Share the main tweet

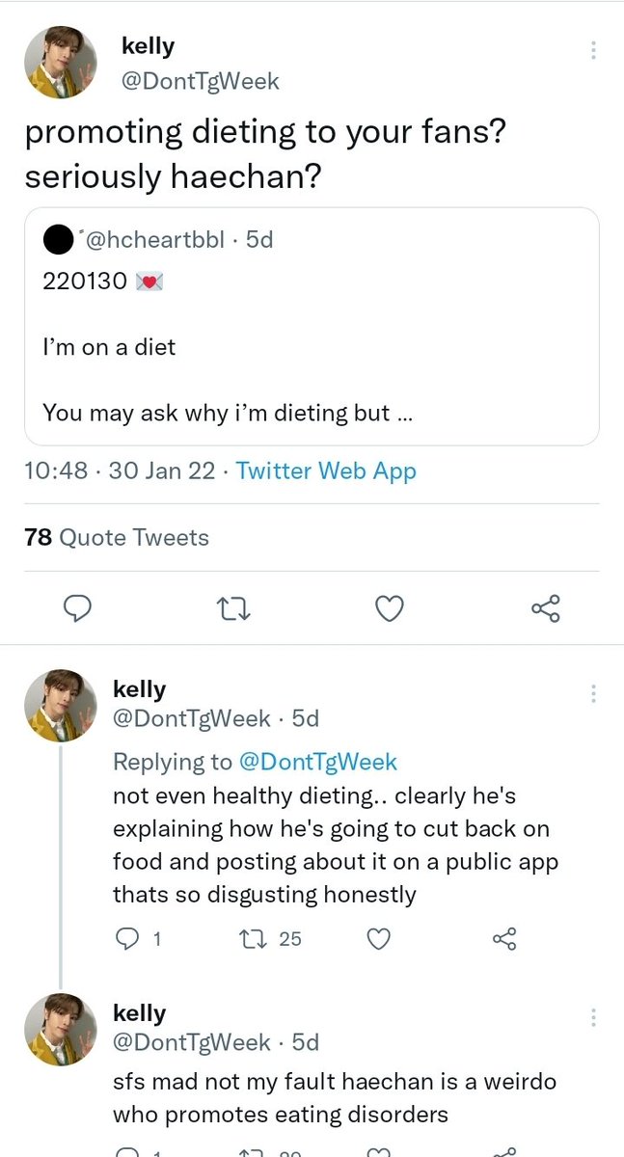545,609
